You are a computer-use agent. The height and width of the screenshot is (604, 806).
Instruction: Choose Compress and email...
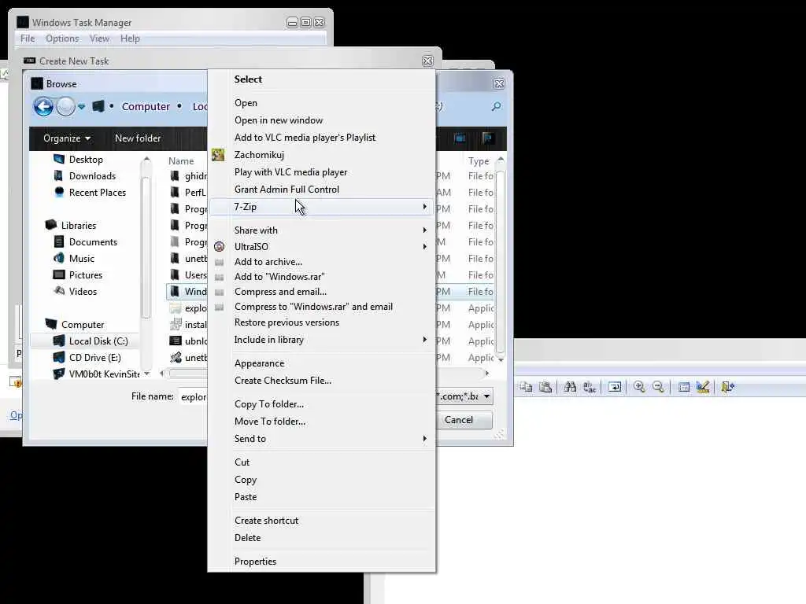tap(322, 291)
